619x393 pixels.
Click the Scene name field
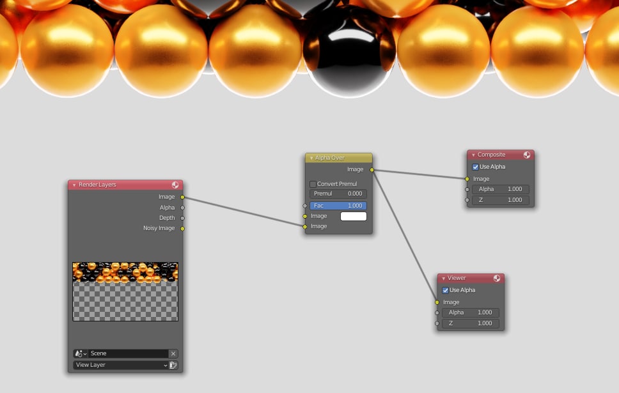pos(128,353)
